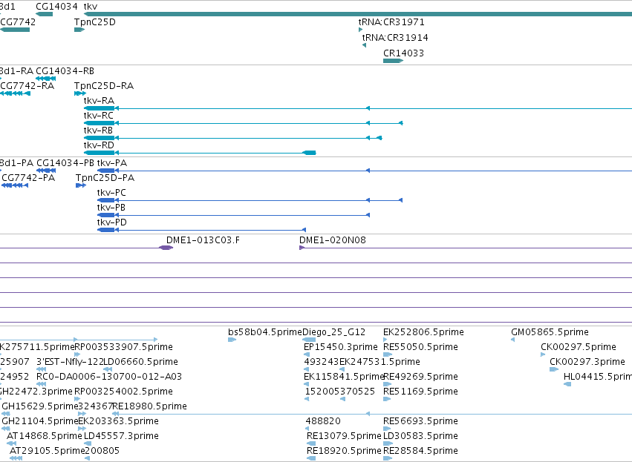
Task: Select the AT14868.5prime EST label
Action: (x=45, y=436)
